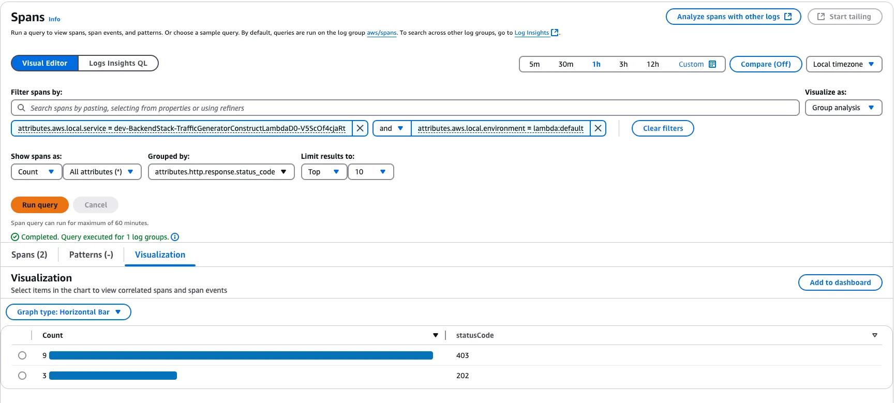Select the radio button for status 403
895x403 pixels.
[22, 355]
